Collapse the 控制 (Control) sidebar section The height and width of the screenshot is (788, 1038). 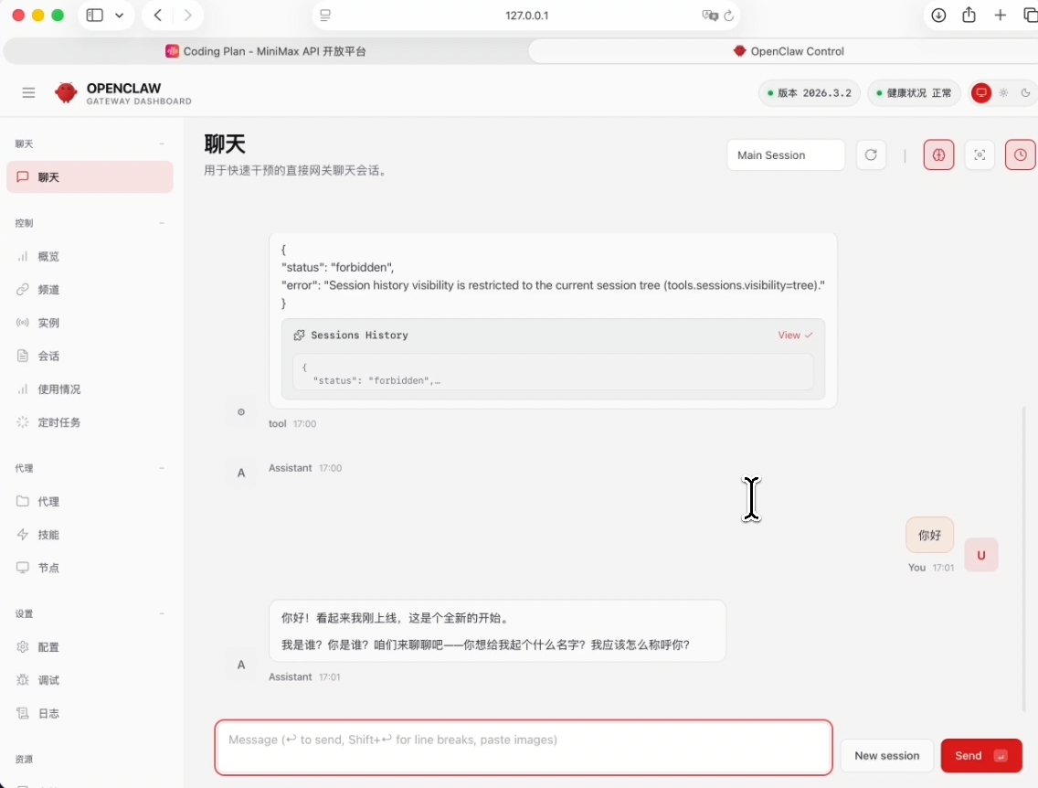tap(162, 222)
